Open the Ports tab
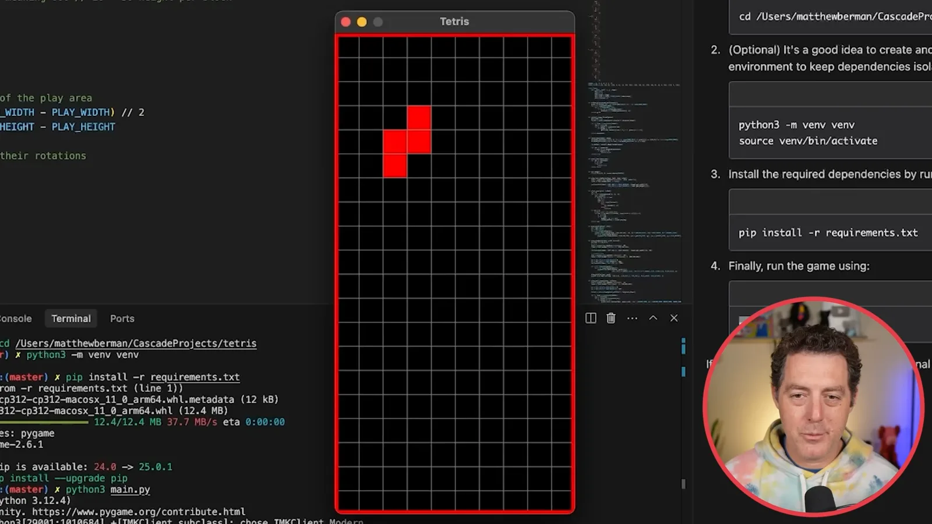Screen dimensions: 932x524 point(122,318)
